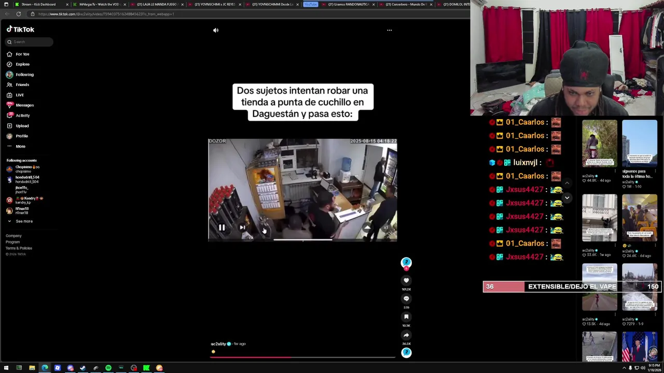Click the Company footer link
Viewport: 664px width, 373px height.
pos(13,236)
